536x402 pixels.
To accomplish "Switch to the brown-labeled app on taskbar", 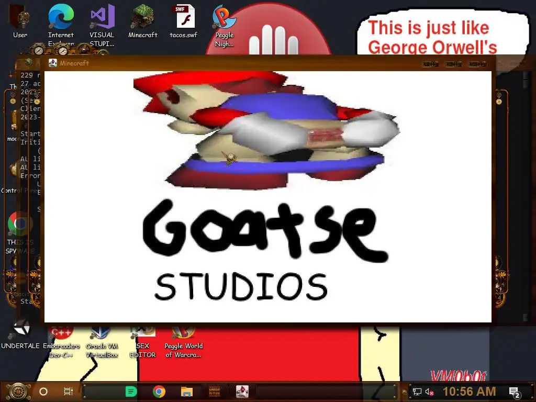I will pos(214,392).
